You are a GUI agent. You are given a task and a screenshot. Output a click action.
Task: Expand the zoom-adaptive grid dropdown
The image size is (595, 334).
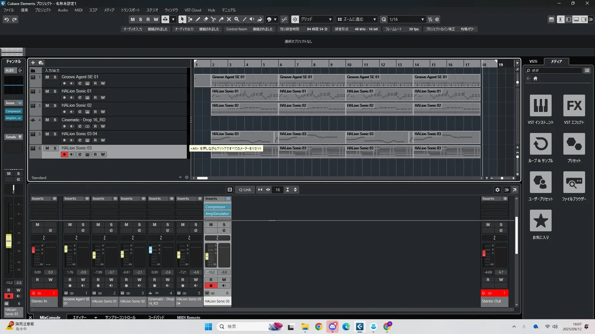pyautogui.click(x=374, y=19)
